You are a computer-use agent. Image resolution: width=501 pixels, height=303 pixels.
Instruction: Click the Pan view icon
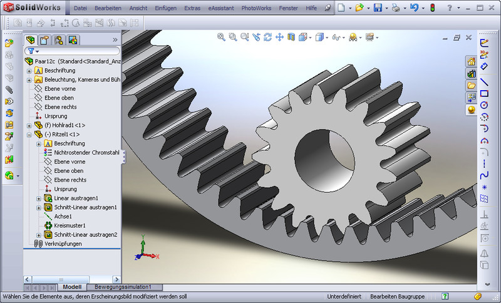click(x=279, y=38)
